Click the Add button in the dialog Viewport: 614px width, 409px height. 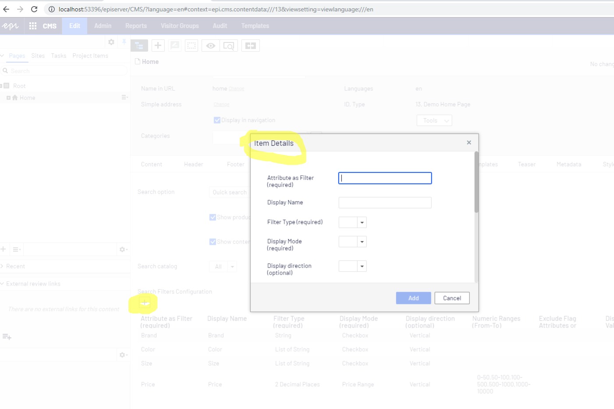click(x=413, y=298)
